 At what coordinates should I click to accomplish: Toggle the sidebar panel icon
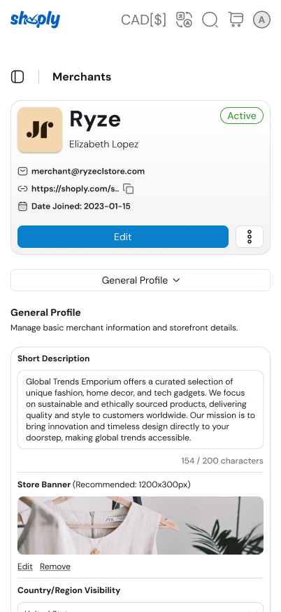[x=17, y=77]
